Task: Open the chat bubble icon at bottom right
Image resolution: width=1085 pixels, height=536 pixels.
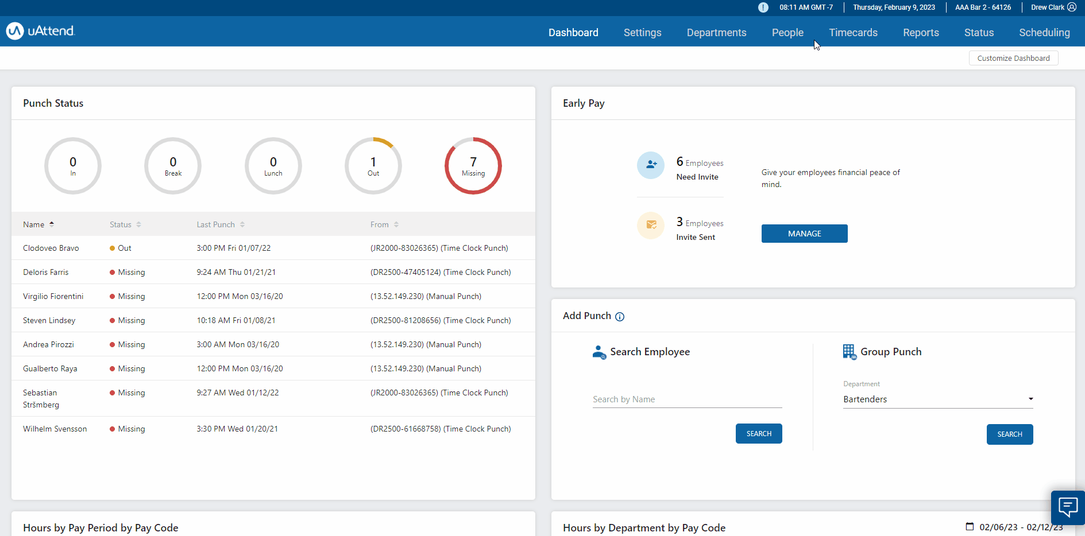Action: 1068,507
